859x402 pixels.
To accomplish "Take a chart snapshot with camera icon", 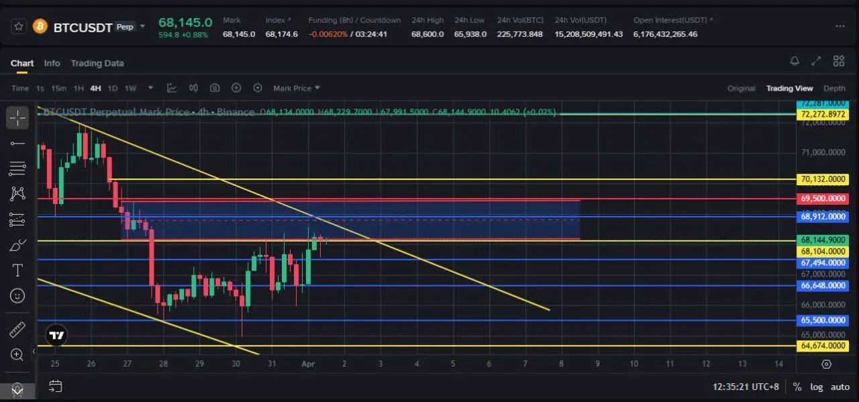I will click(x=215, y=88).
